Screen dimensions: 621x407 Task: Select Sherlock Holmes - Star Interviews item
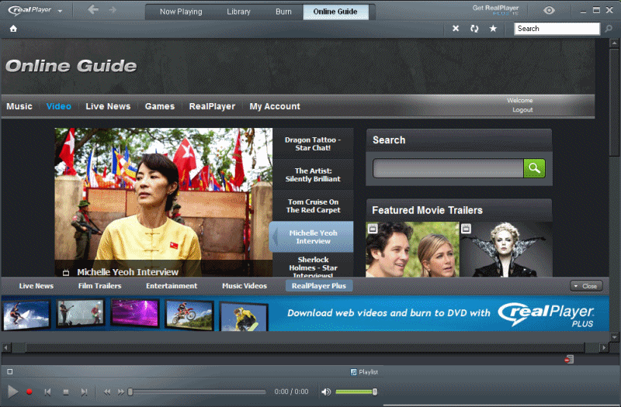pyautogui.click(x=313, y=265)
